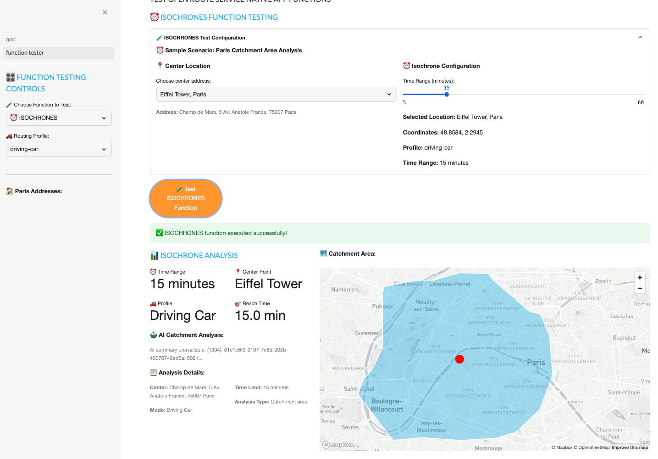Screen dimensions: 658x459
Task: Open the Routing Profile dropdown
Action: tap(59, 149)
